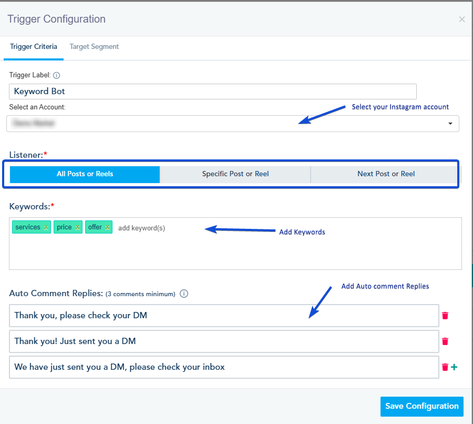The height and width of the screenshot is (424, 473).
Task: Open the Select an Account dropdown
Action: [233, 124]
